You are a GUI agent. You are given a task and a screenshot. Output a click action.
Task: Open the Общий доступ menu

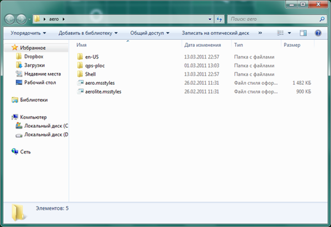pyautogui.click(x=151, y=33)
